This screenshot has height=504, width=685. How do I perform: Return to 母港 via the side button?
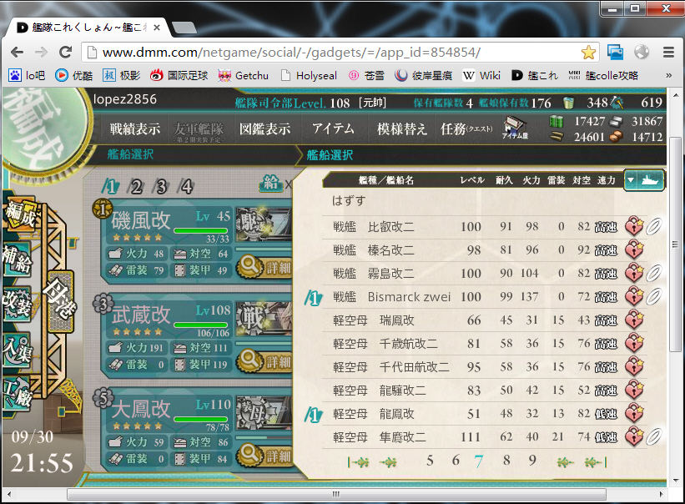(x=60, y=302)
